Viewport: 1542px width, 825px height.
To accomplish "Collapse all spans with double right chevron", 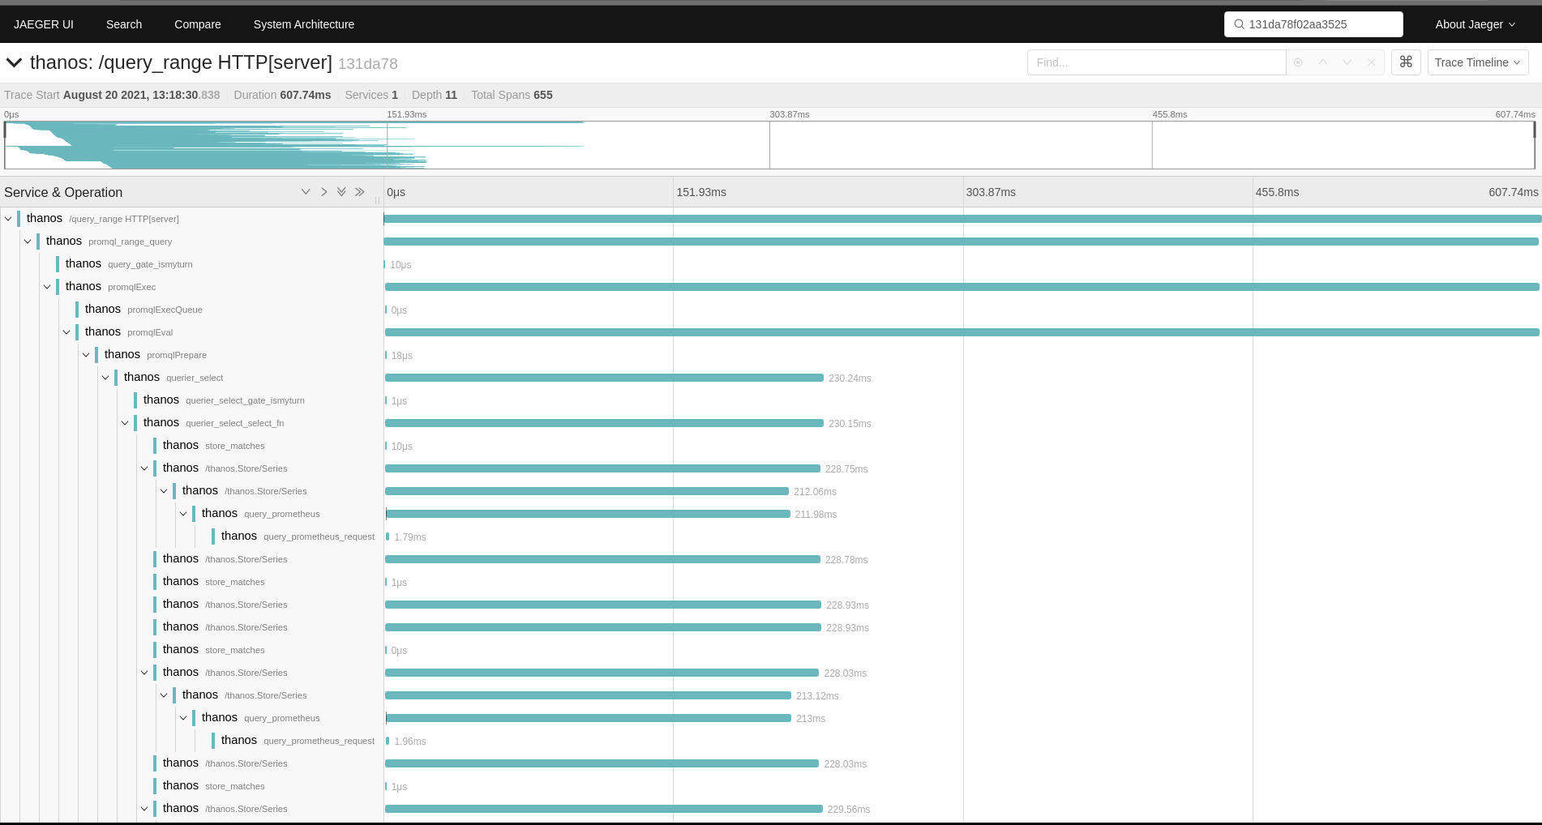I will click(x=360, y=192).
